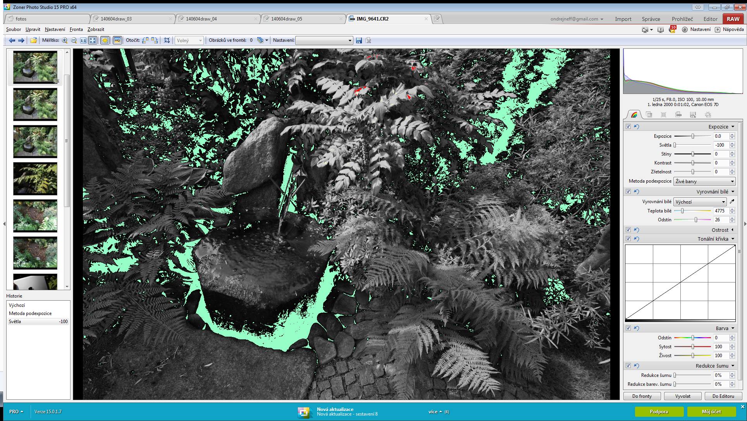Click the zoom in magnifier icon
The image size is (747, 421).
(x=65, y=40)
